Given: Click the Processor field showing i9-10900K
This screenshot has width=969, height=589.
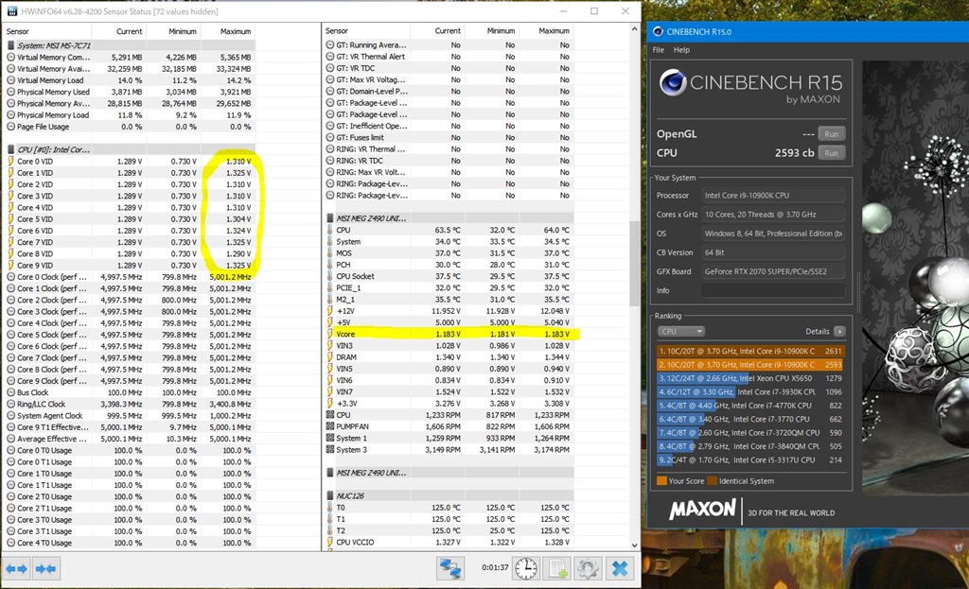Looking at the screenshot, I should [773, 195].
